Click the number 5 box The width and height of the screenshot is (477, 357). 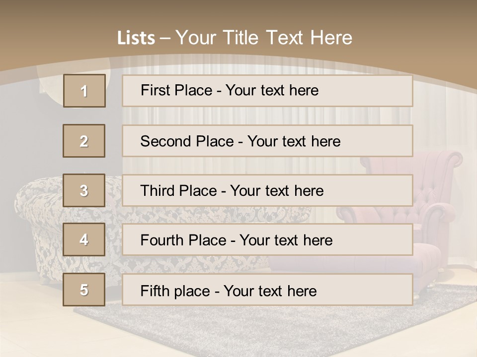click(84, 290)
